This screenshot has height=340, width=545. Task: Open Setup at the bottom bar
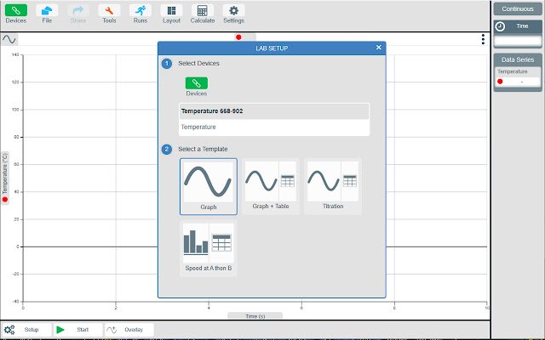coord(26,330)
